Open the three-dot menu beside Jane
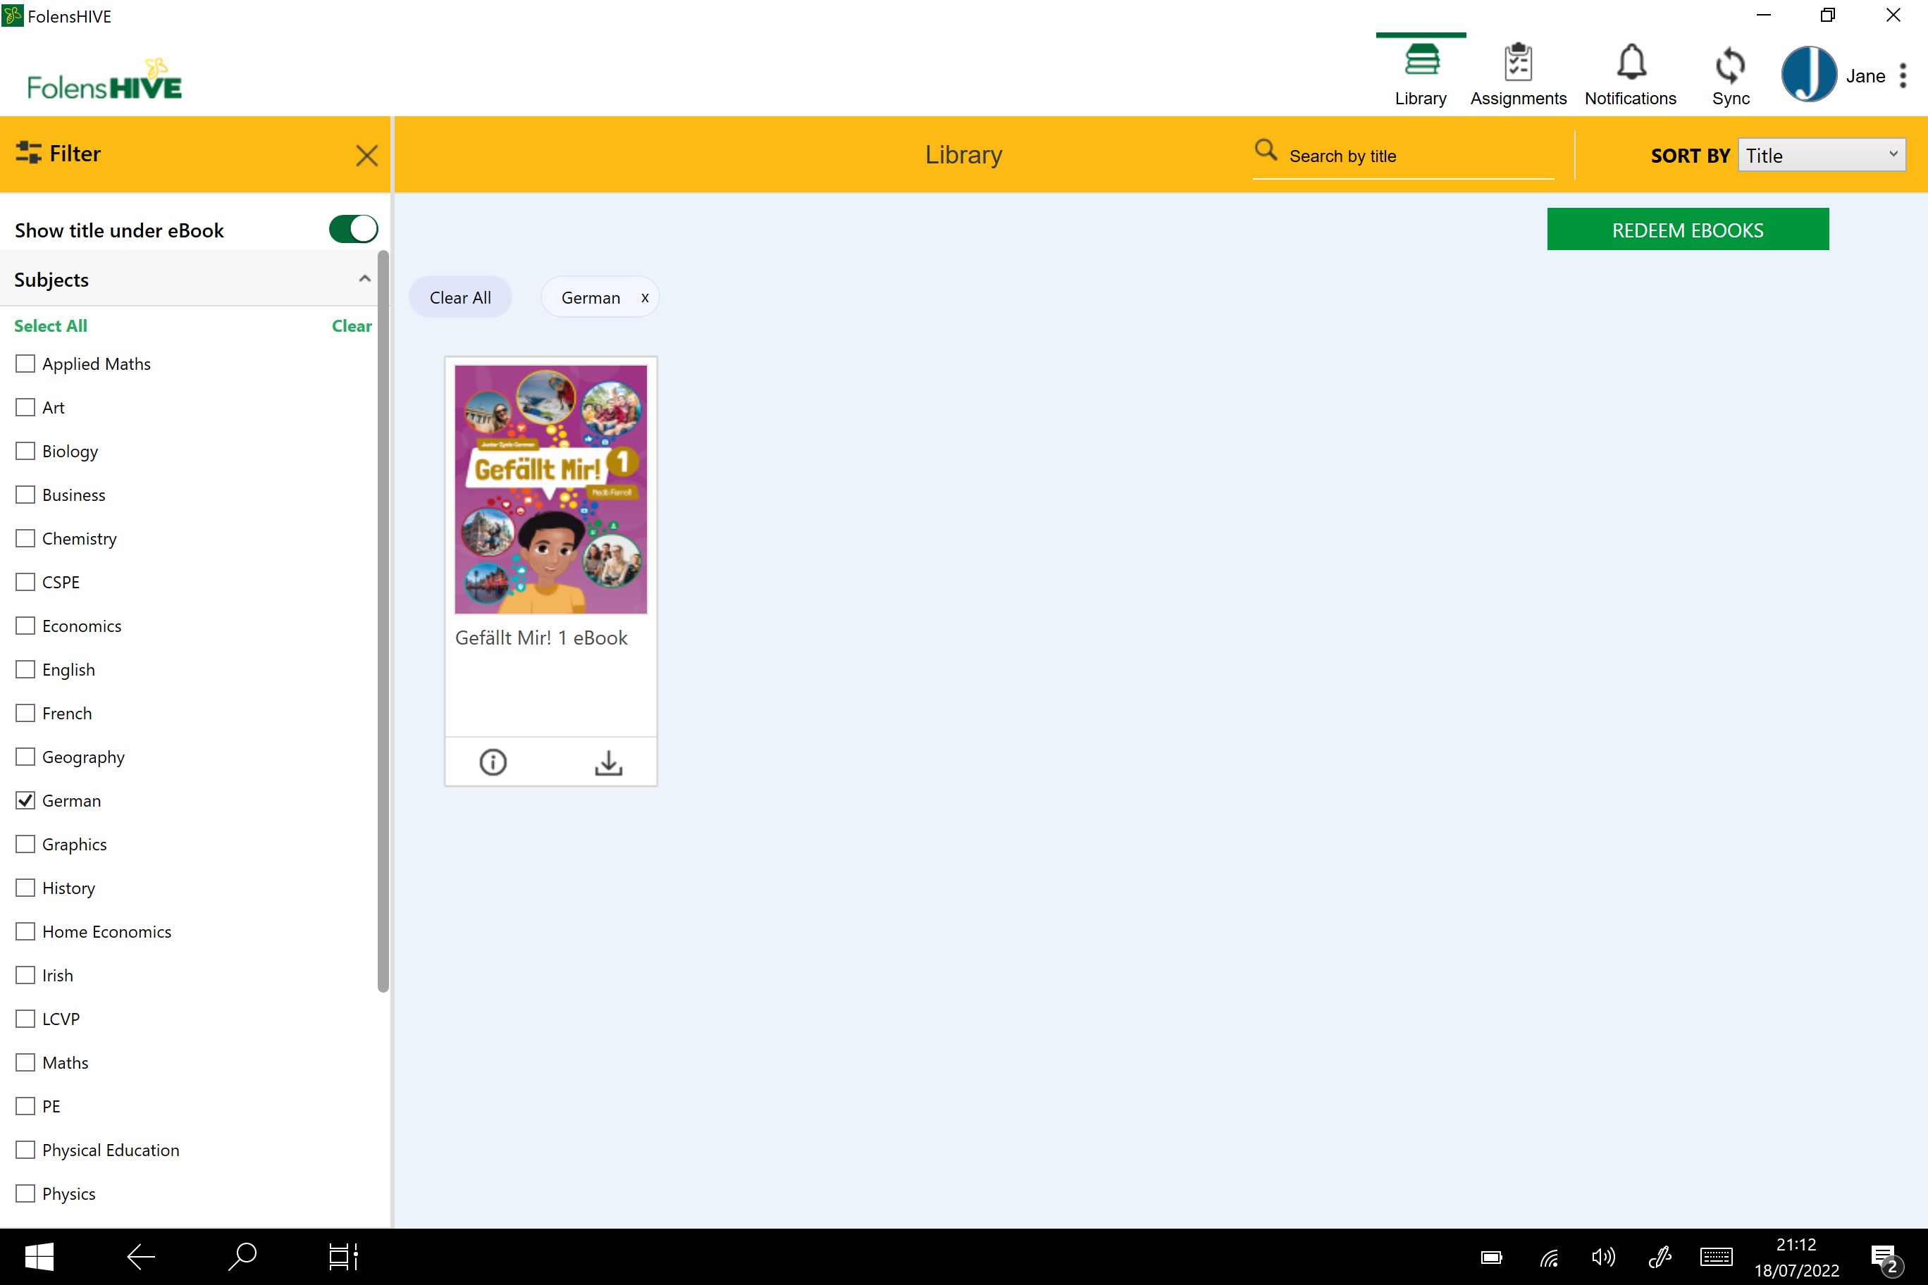This screenshot has width=1928, height=1285. (1903, 75)
